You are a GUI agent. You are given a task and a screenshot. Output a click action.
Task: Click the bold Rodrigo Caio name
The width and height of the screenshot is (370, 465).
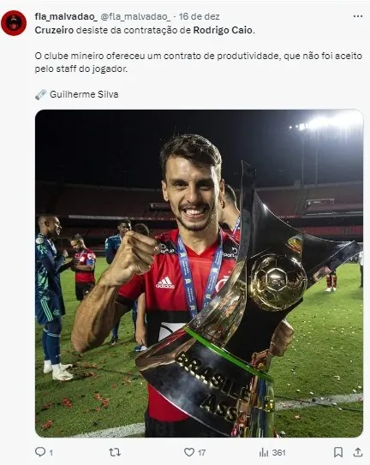click(223, 30)
